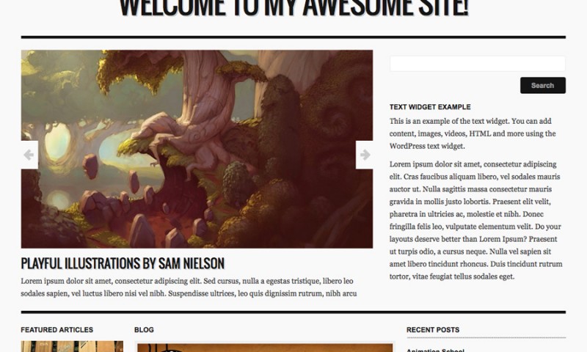Viewport: 587px width, 352px height.
Task: Click the black divider above Featured Articles
Action: click(x=293, y=312)
